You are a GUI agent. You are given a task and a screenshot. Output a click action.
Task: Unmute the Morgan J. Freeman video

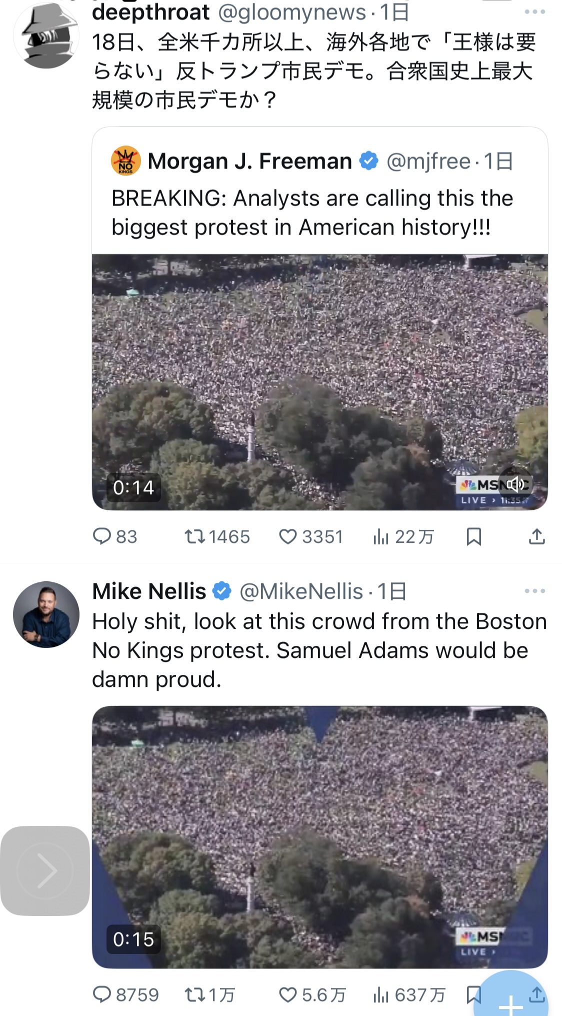[x=515, y=484]
